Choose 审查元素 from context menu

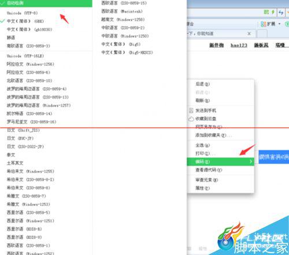click(x=220, y=180)
